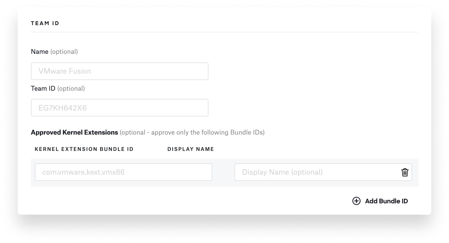Select the com.vmware.kext.vmx86 bundle ID input
The image size is (449, 243).
tap(123, 172)
